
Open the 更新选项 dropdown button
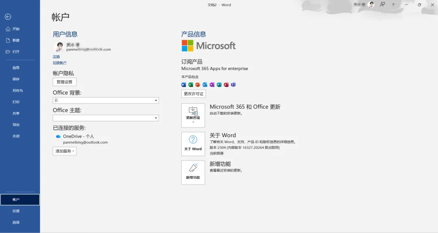(193, 115)
